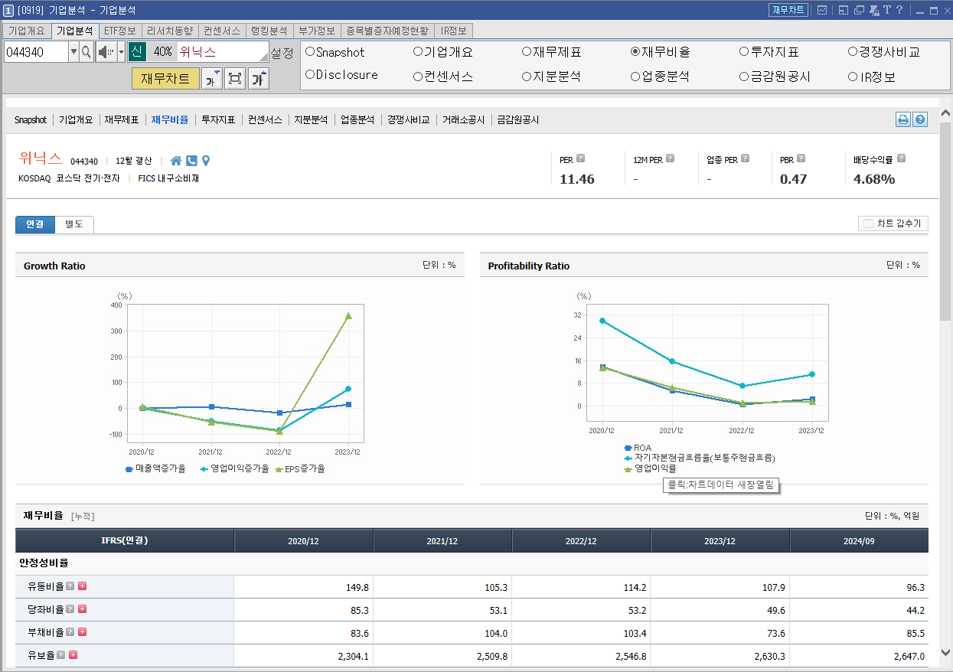Open the speaker options dropdown arrow
The image size is (953, 672).
click(121, 52)
